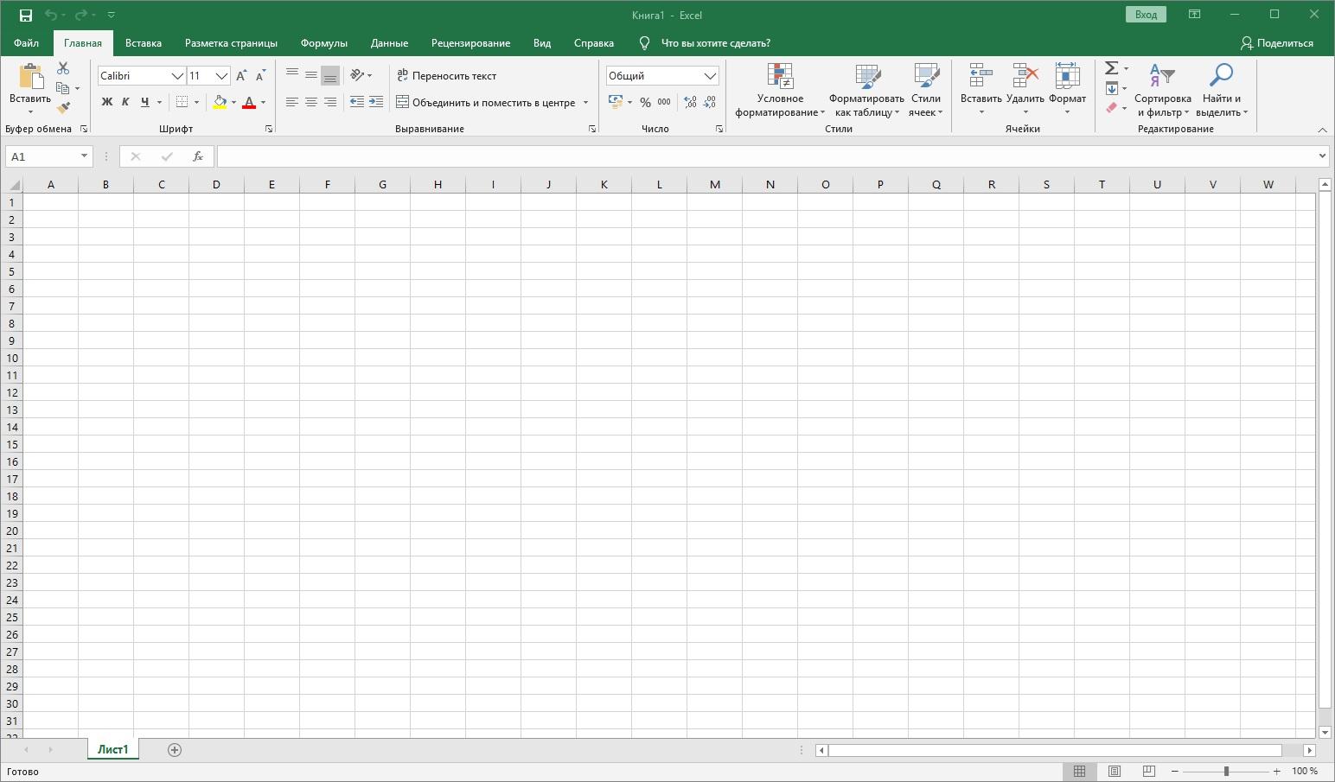Click the Format Painter brush icon
Screen dimensions: 1335x782
click(63, 108)
